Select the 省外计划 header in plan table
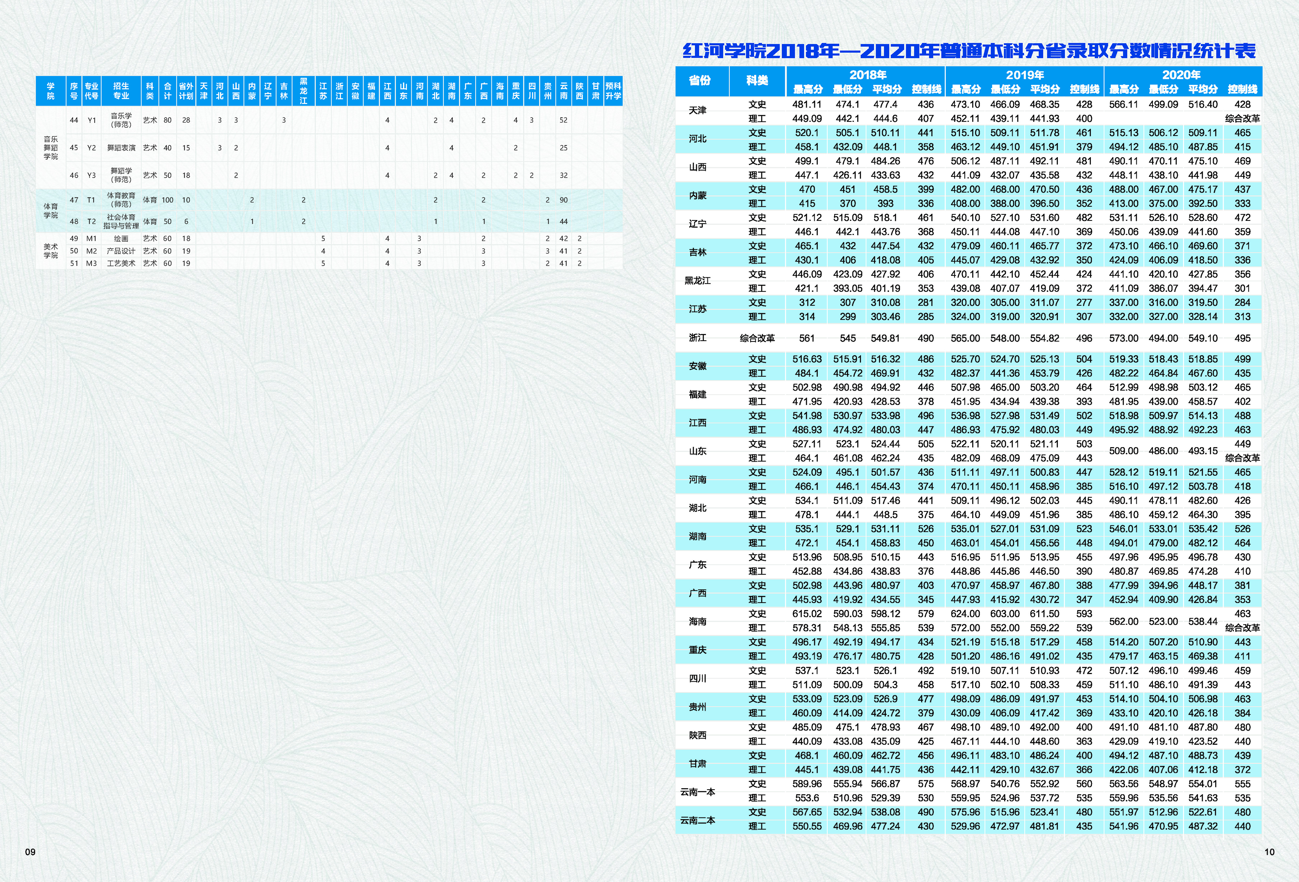 click(186, 91)
